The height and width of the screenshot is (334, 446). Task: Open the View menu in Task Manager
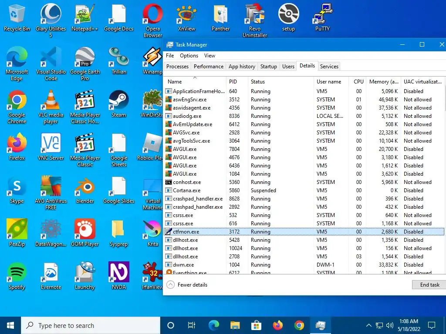click(209, 56)
